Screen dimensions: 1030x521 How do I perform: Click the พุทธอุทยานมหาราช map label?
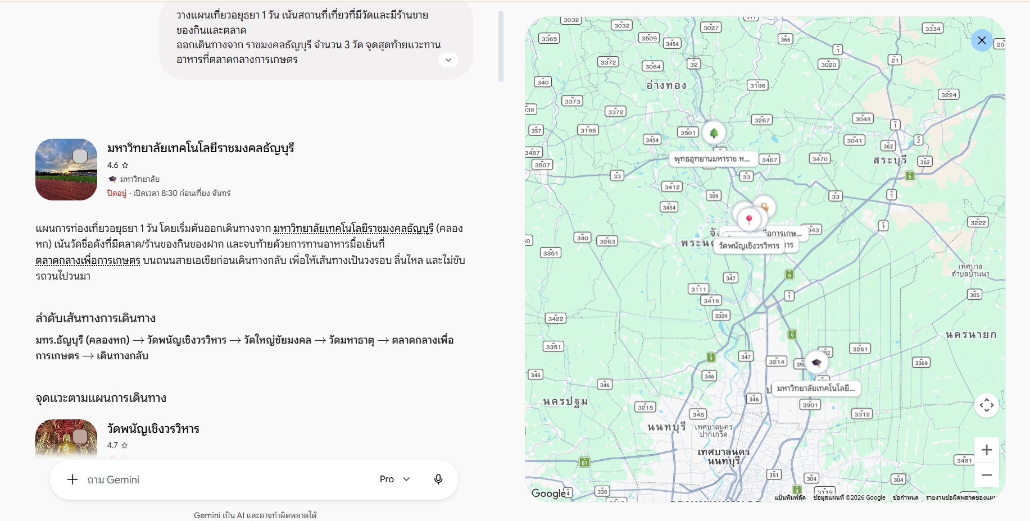coord(712,159)
